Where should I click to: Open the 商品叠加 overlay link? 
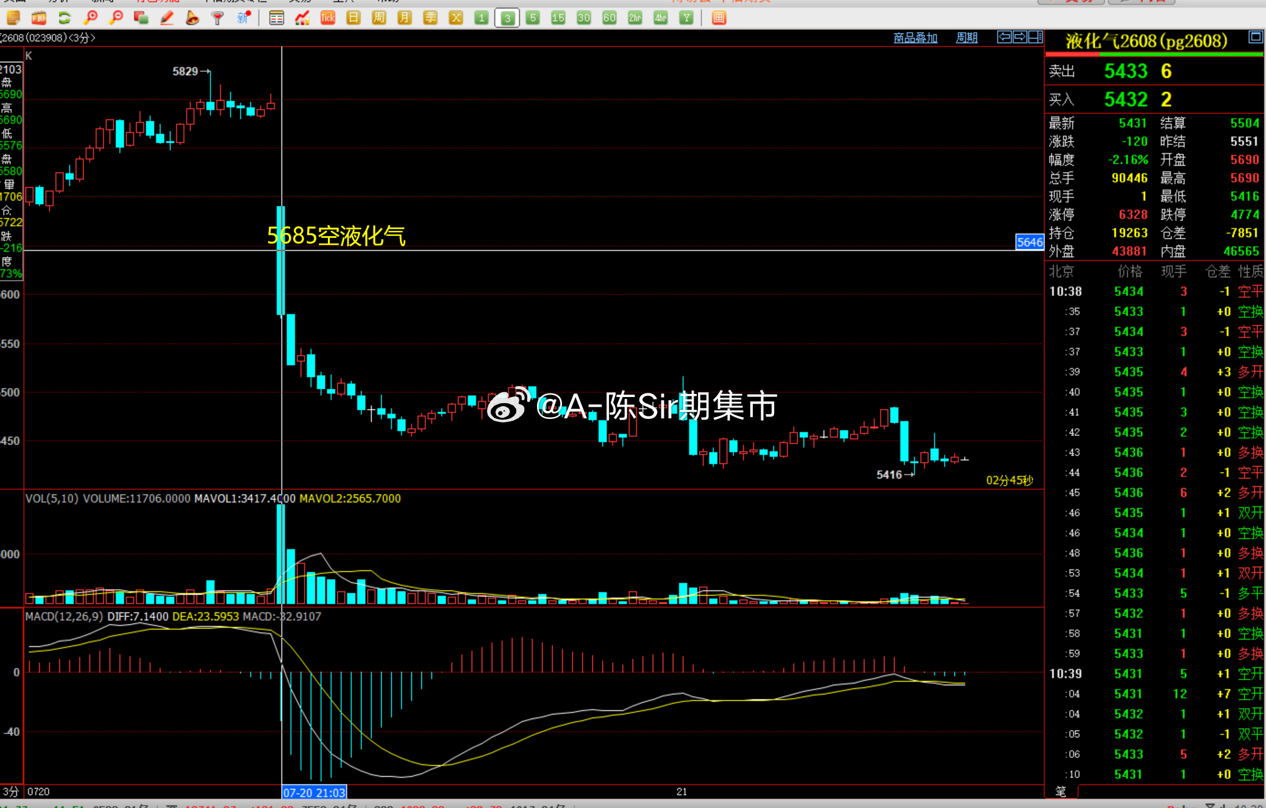tap(915, 38)
